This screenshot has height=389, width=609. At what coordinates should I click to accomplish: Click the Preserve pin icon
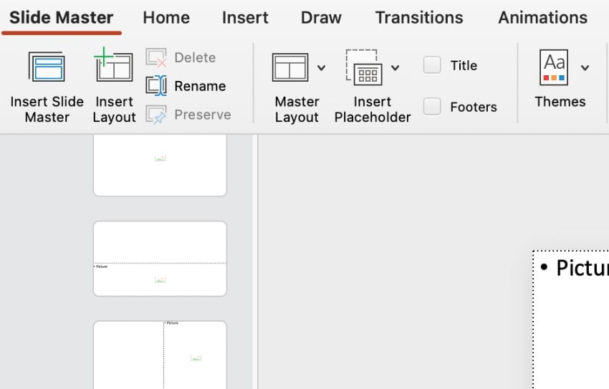click(156, 115)
